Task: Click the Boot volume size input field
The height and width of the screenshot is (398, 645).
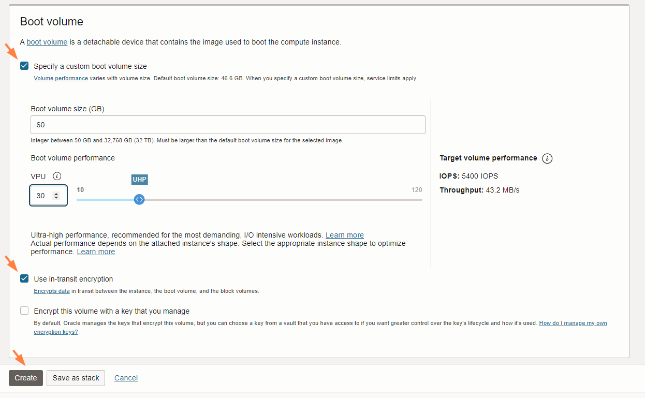Action: pyautogui.click(x=228, y=125)
